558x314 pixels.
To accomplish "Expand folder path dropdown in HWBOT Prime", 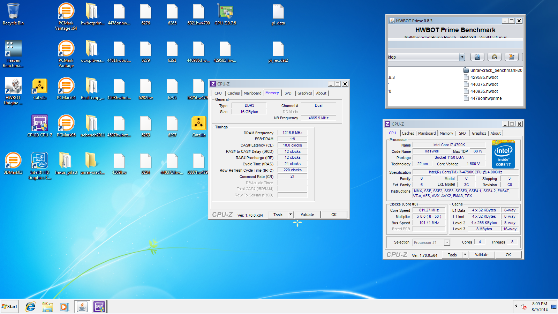I will pyautogui.click(x=462, y=57).
